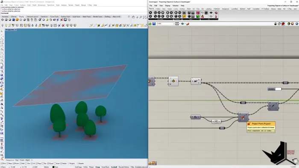Toggle the Disable osnap checkbox
299x168 pixels.
click(x=78, y=163)
